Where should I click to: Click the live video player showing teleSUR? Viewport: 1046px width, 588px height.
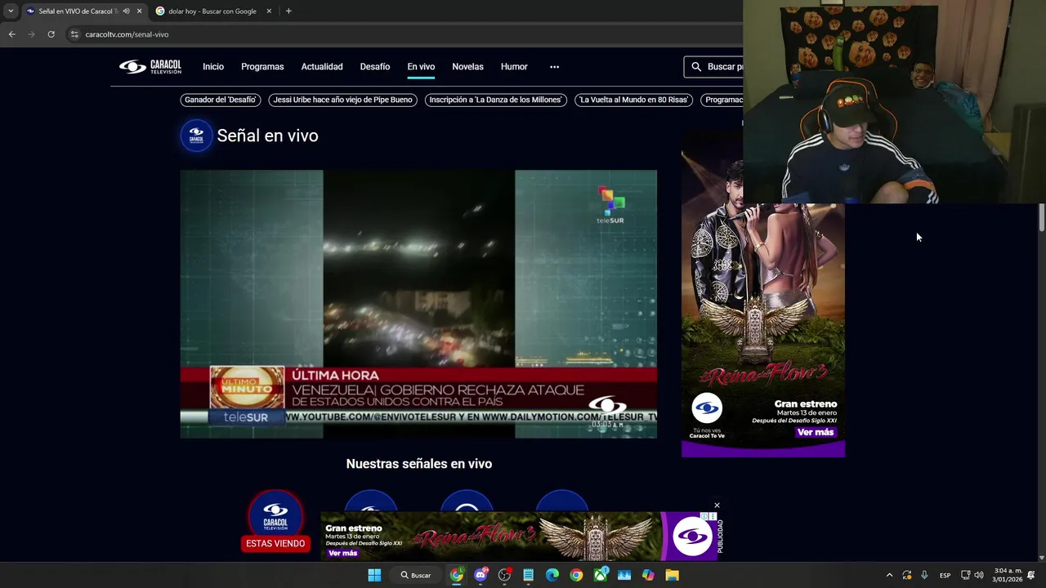pyautogui.click(x=418, y=304)
